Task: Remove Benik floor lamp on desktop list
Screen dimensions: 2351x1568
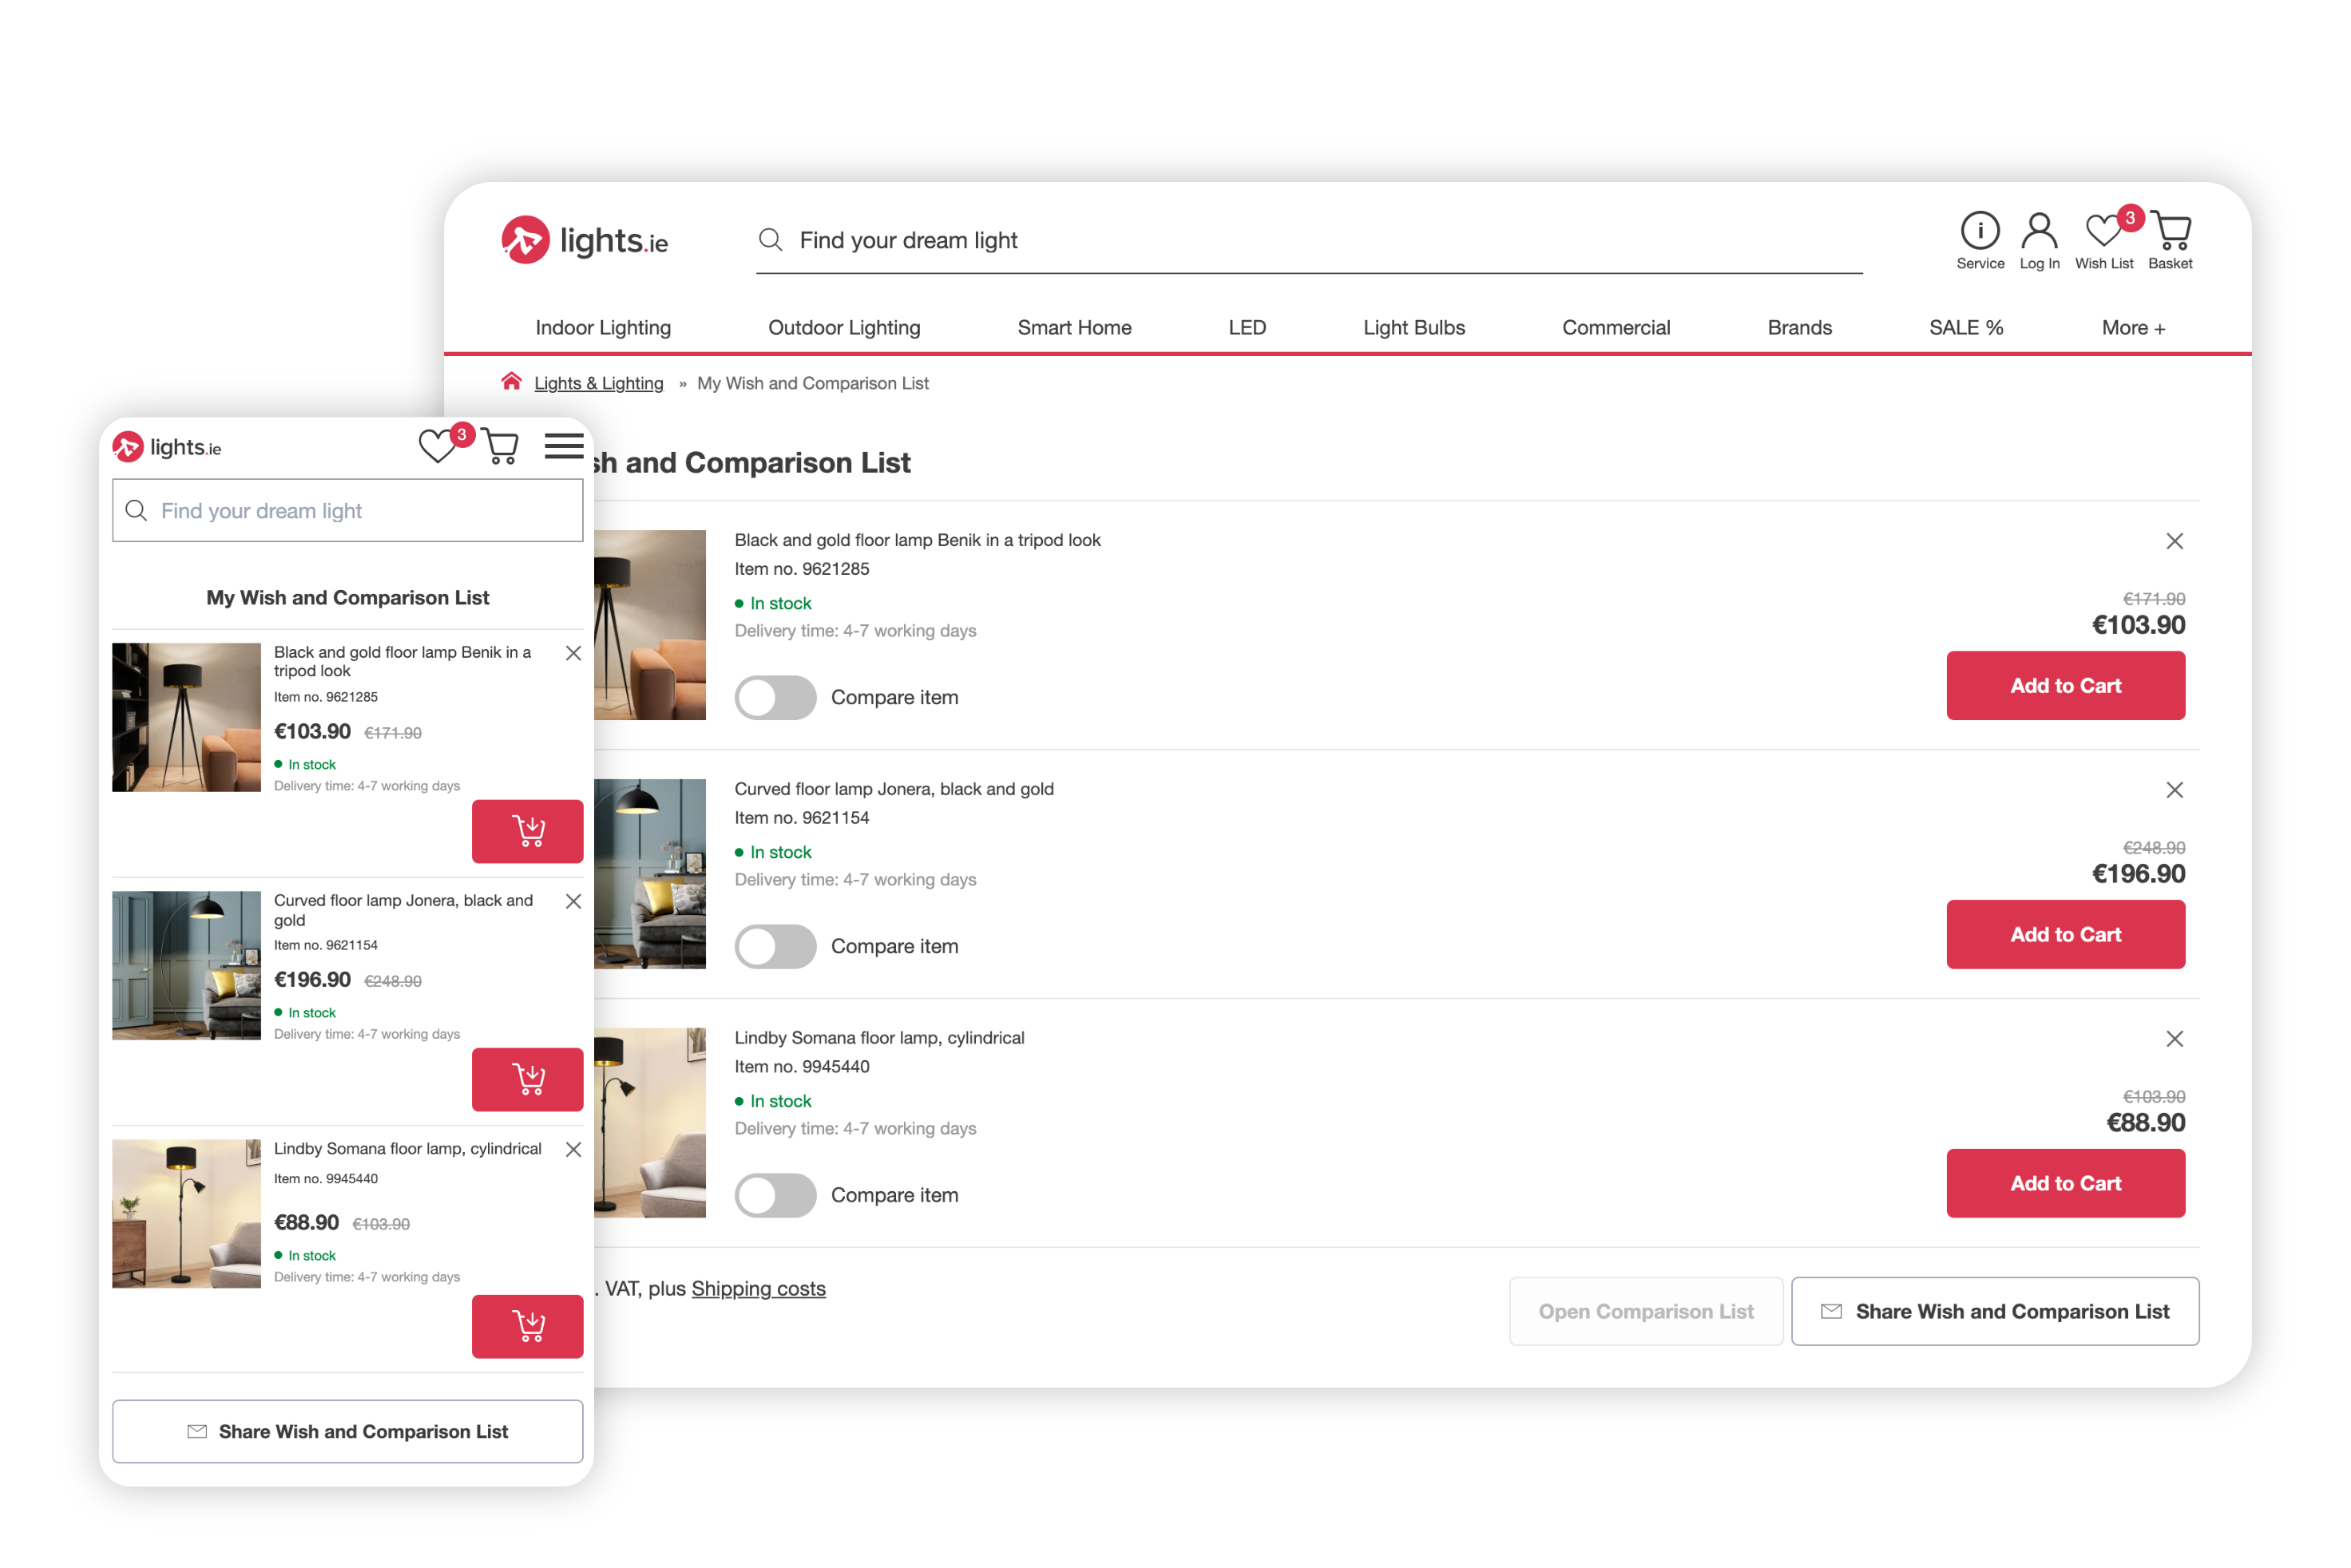Action: click(x=2174, y=541)
